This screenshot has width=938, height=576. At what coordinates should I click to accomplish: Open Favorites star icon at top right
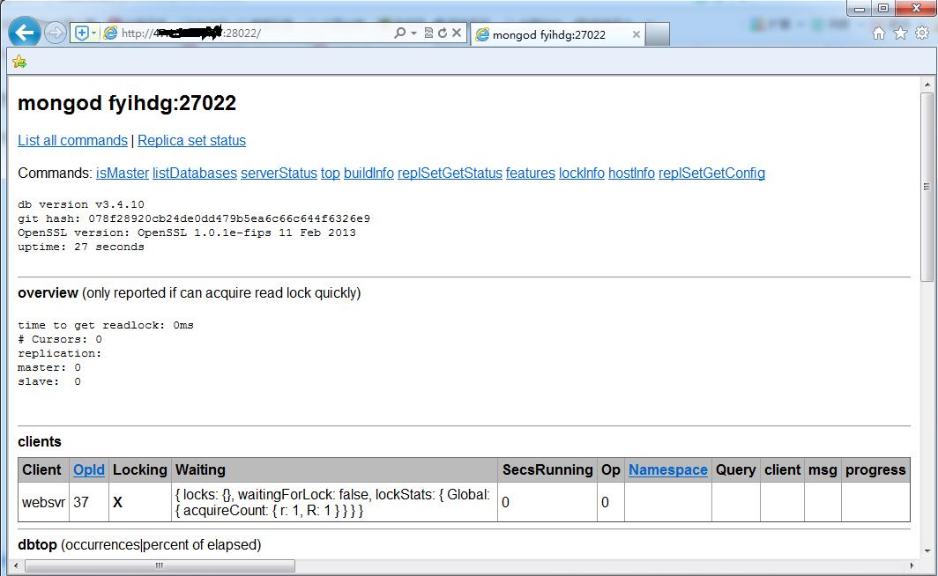coord(900,33)
